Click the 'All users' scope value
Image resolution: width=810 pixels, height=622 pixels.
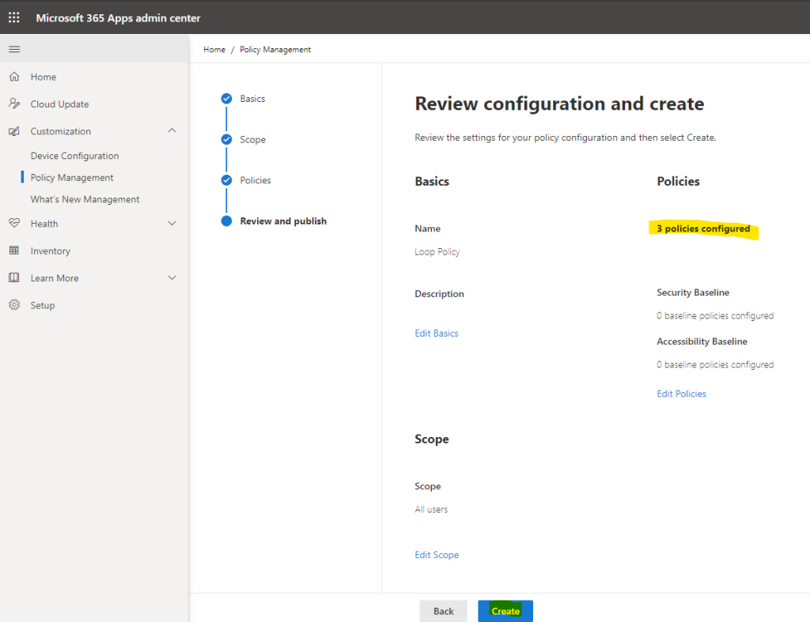pyautogui.click(x=431, y=510)
